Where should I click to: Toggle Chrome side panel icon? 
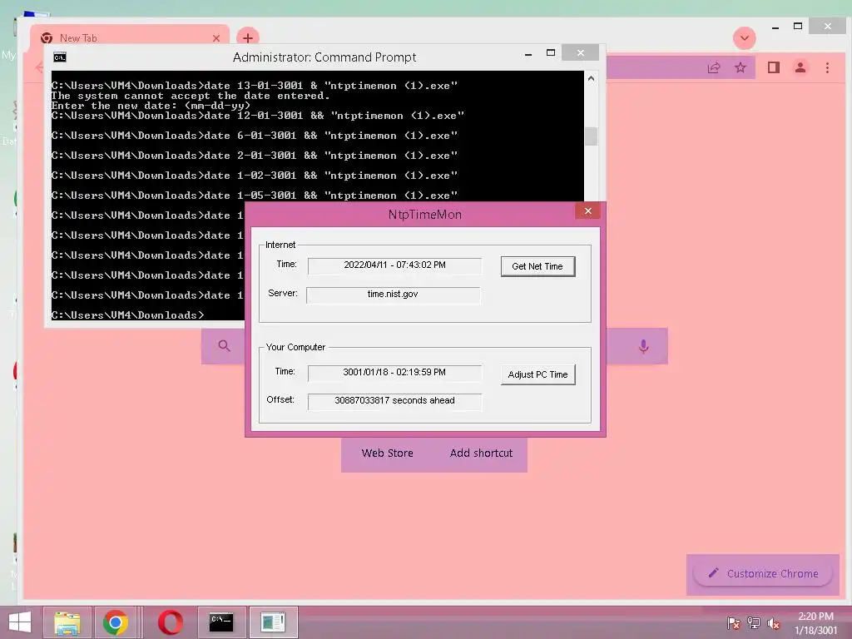coord(774,67)
